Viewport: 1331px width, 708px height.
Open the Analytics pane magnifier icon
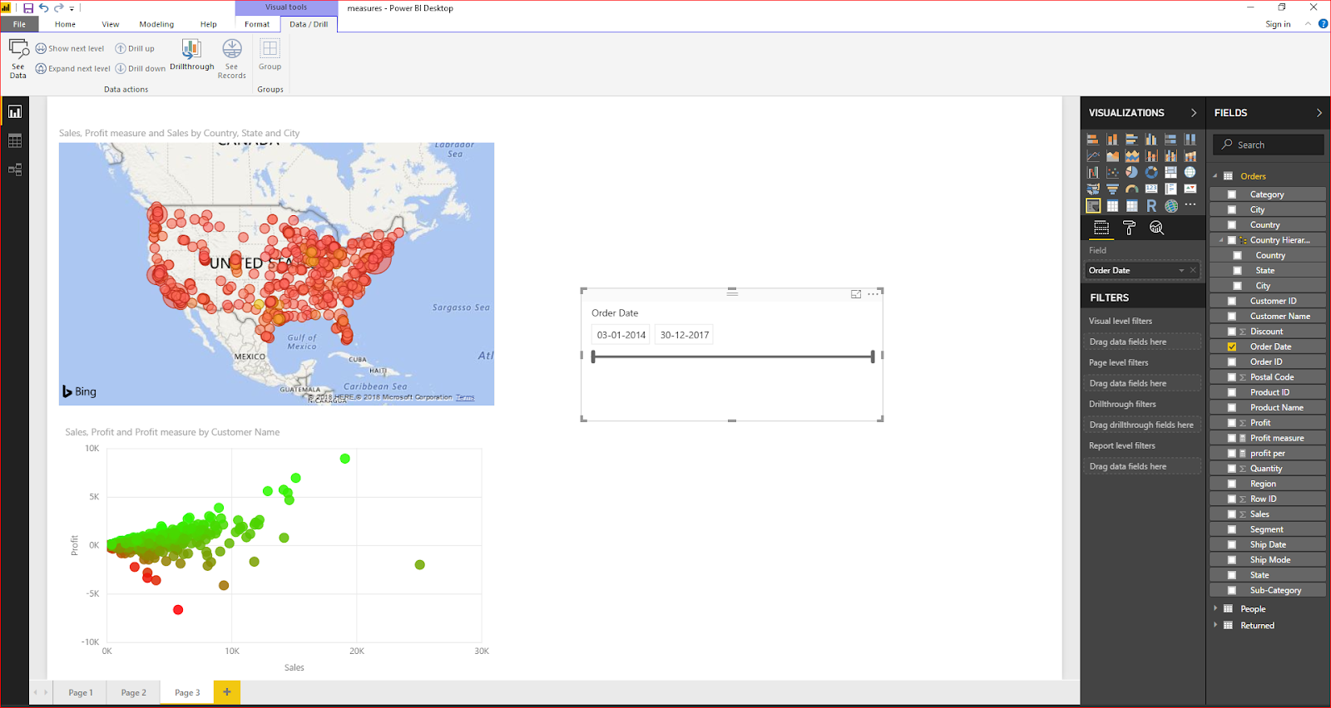point(1156,228)
